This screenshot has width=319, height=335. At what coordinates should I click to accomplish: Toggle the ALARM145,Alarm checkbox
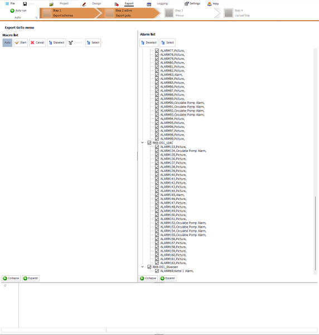(x=157, y=195)
